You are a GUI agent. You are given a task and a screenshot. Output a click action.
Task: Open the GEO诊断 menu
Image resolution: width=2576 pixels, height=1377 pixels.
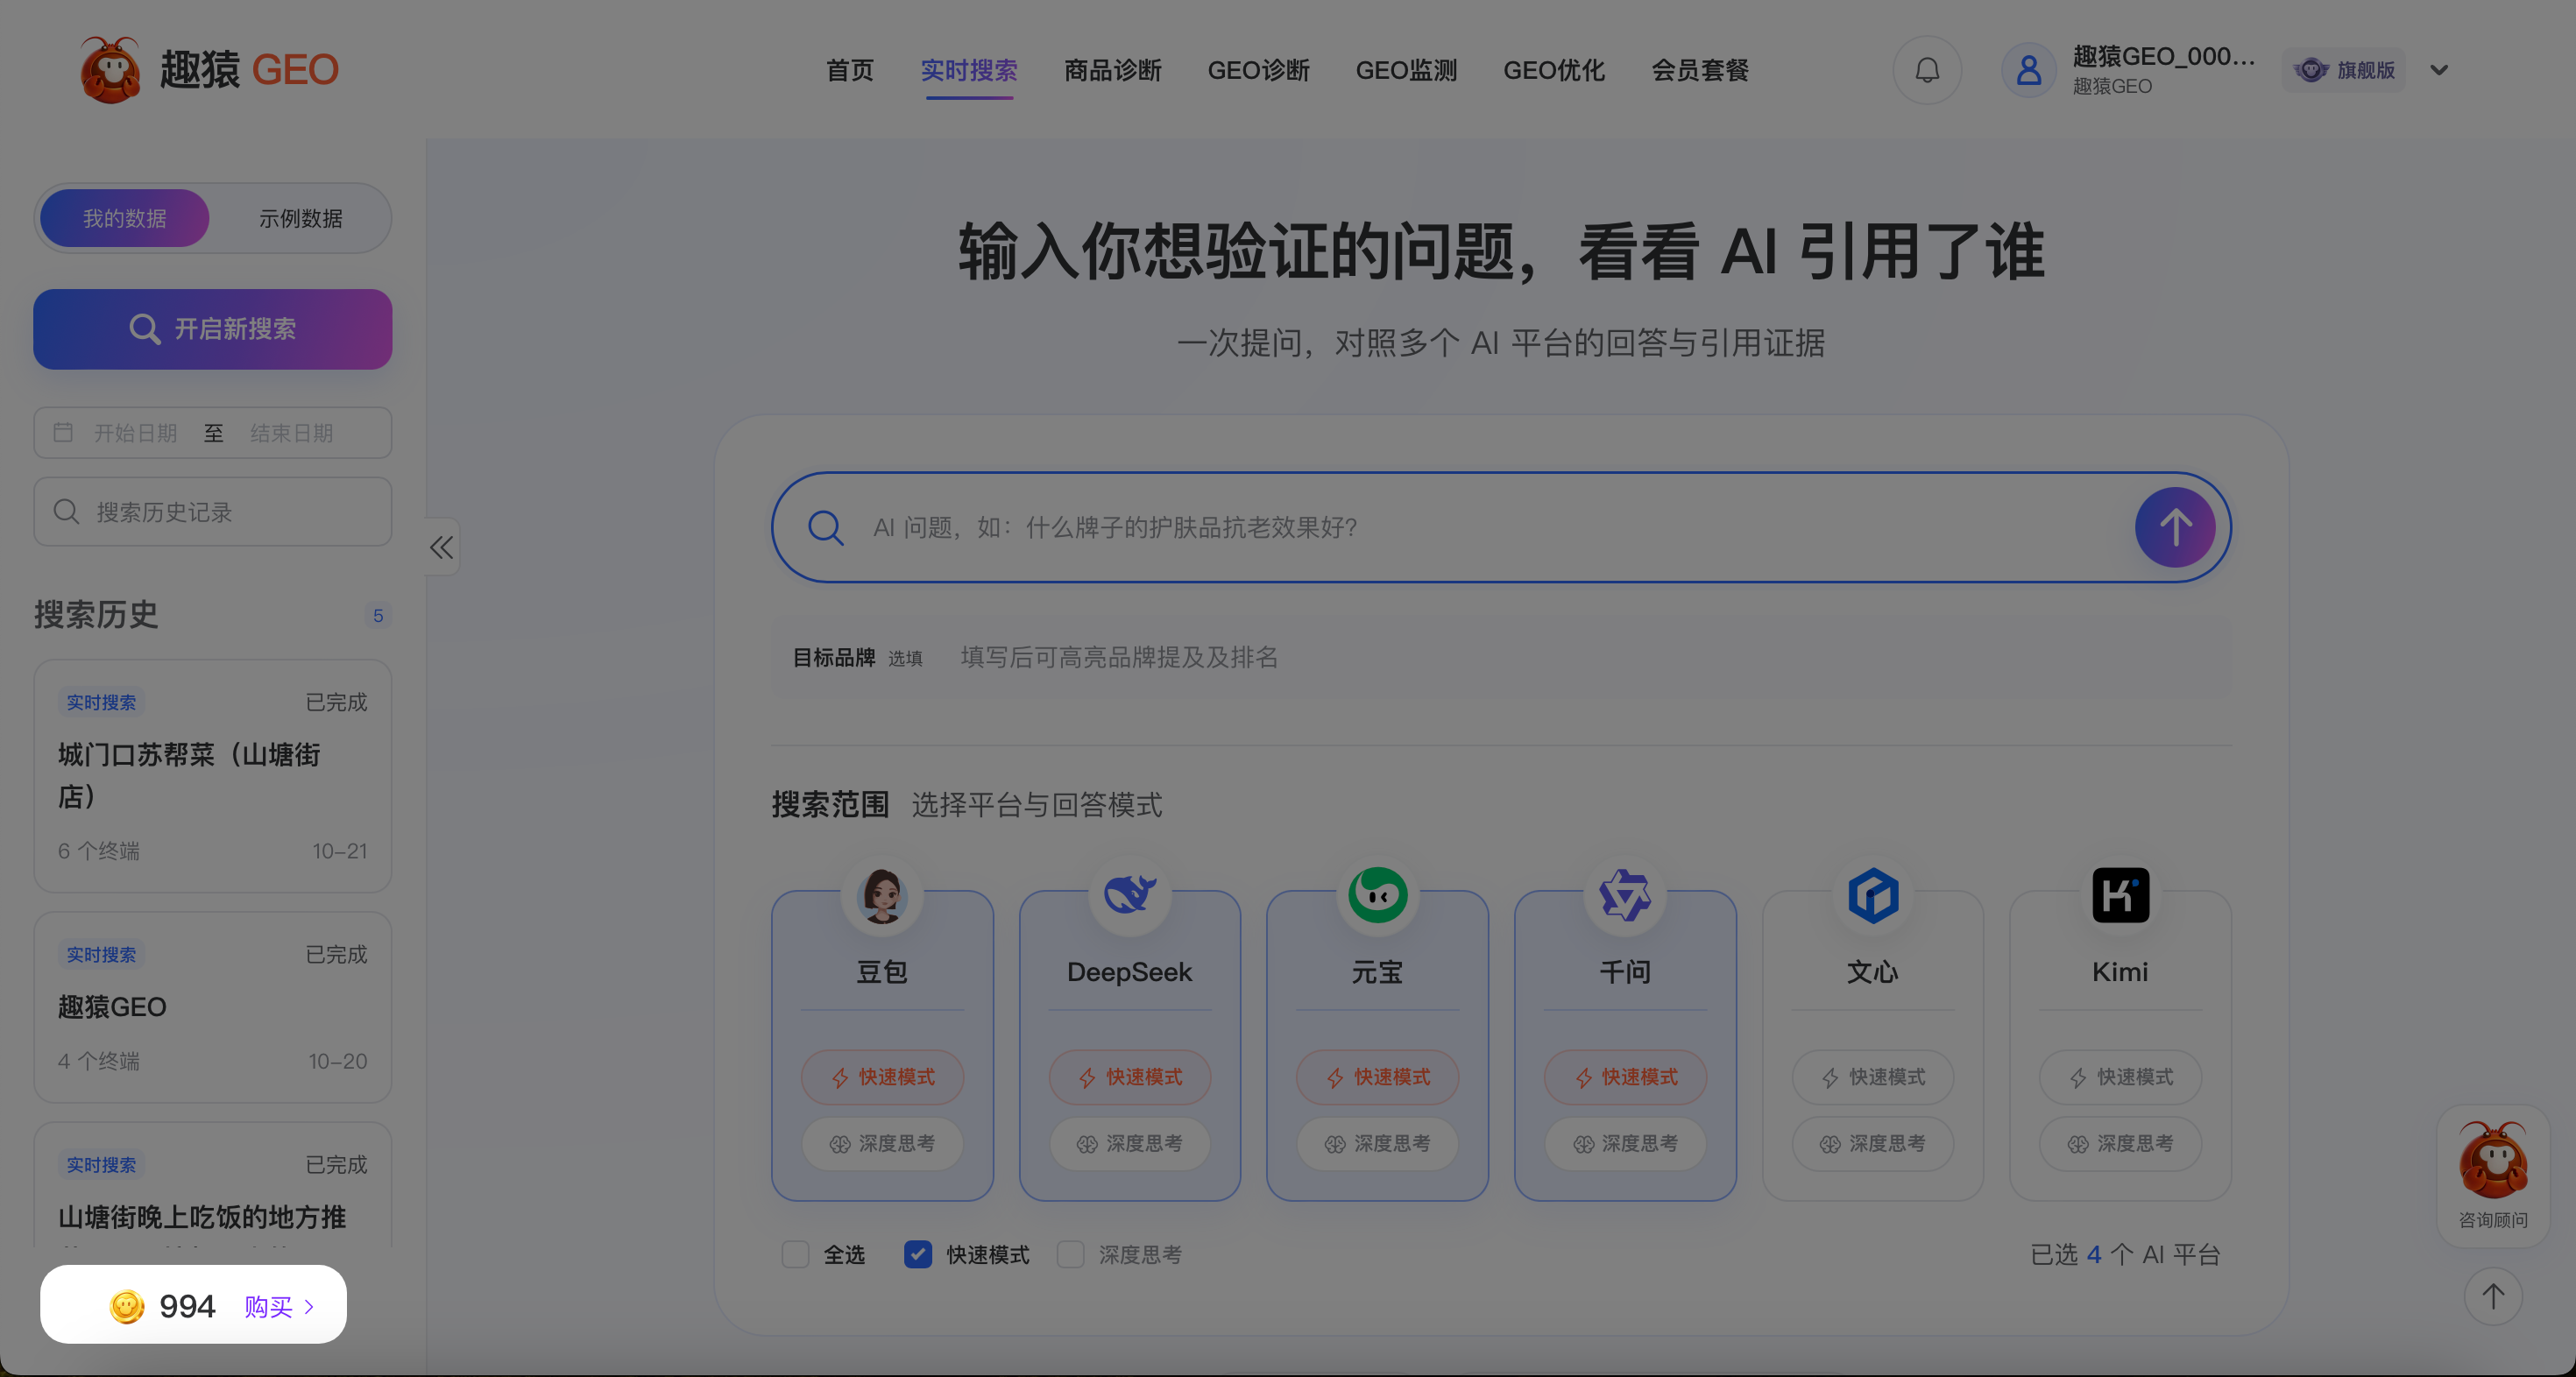click(x=1258, y=70)
